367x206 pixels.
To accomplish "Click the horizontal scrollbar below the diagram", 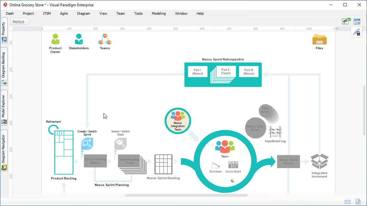I will point(187,195).
